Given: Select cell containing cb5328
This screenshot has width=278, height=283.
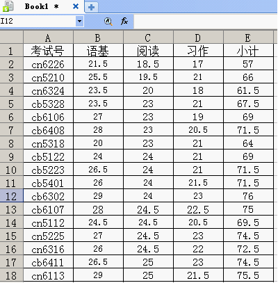Looking at the screenshot, I should pos(48,103).
